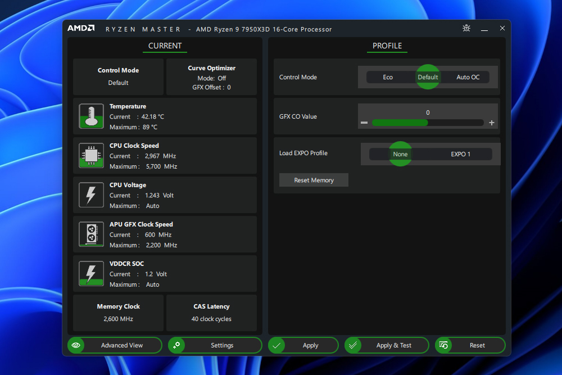Enable Auto OC control mode
The width and height of the screenshot is (562, 375).
click(x=468, y=77)
